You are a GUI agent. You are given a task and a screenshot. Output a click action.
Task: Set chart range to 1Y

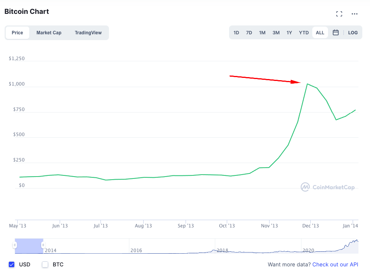pos(289,33)
